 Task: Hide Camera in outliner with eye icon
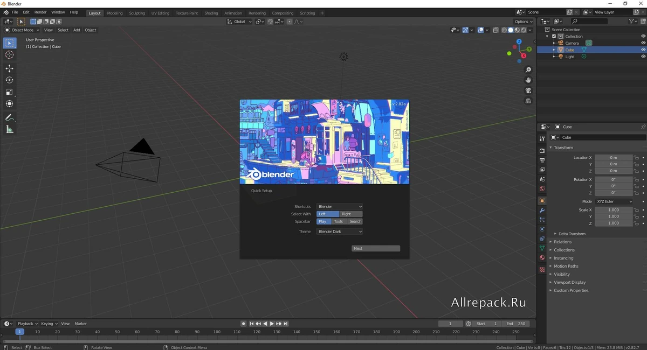coord(643,43)
